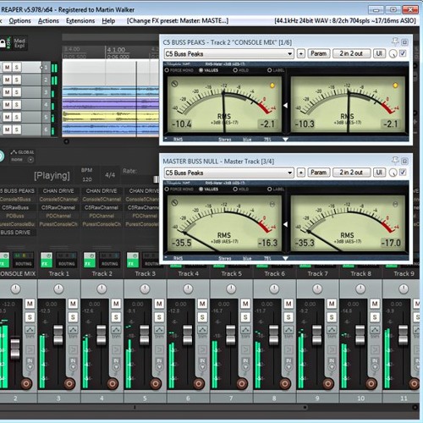Click yellow peak indicator on upper left meter

point(272,85)
